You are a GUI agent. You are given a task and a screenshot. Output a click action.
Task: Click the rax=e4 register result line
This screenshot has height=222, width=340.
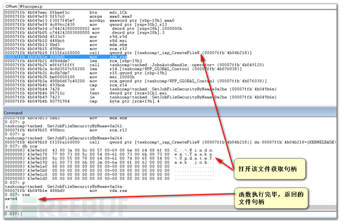[x=11, y=199]
